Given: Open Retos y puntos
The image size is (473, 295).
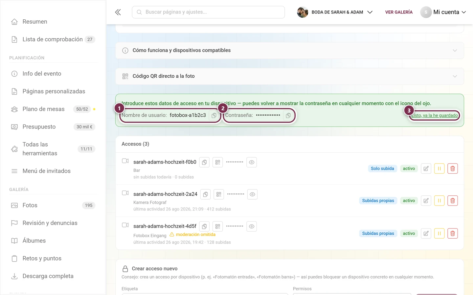Looking at the screenshot, I should [x=53, y=259].
